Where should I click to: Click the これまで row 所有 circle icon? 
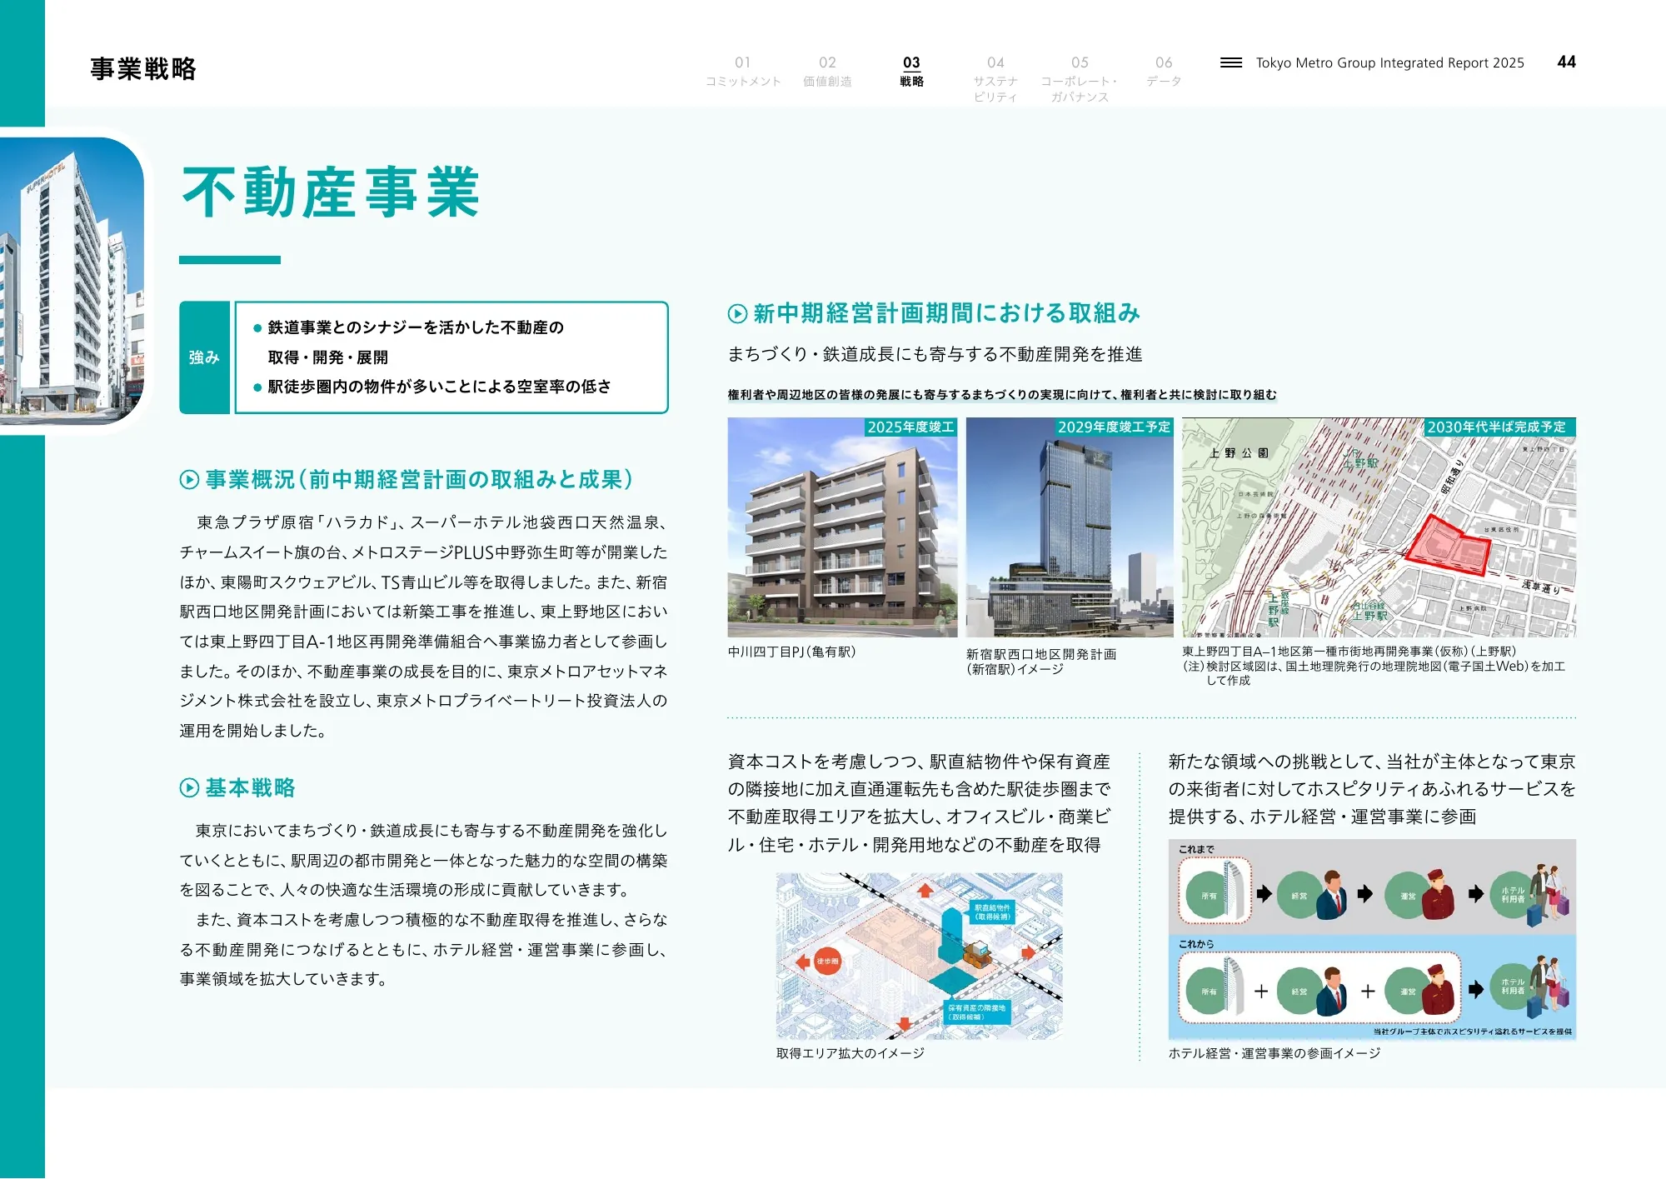[1209, 896]
